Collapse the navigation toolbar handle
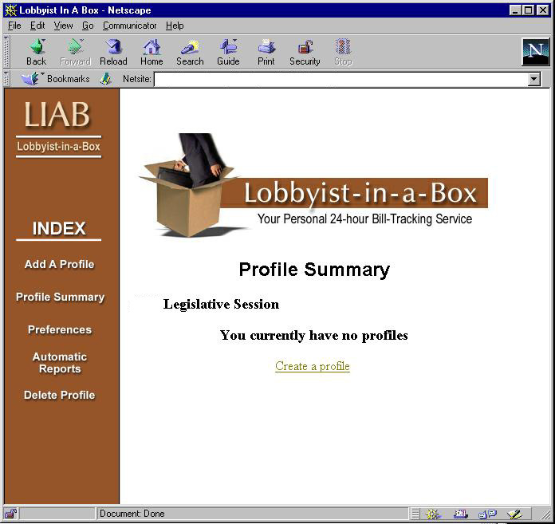Screen dimensions: 555x524 6,52
